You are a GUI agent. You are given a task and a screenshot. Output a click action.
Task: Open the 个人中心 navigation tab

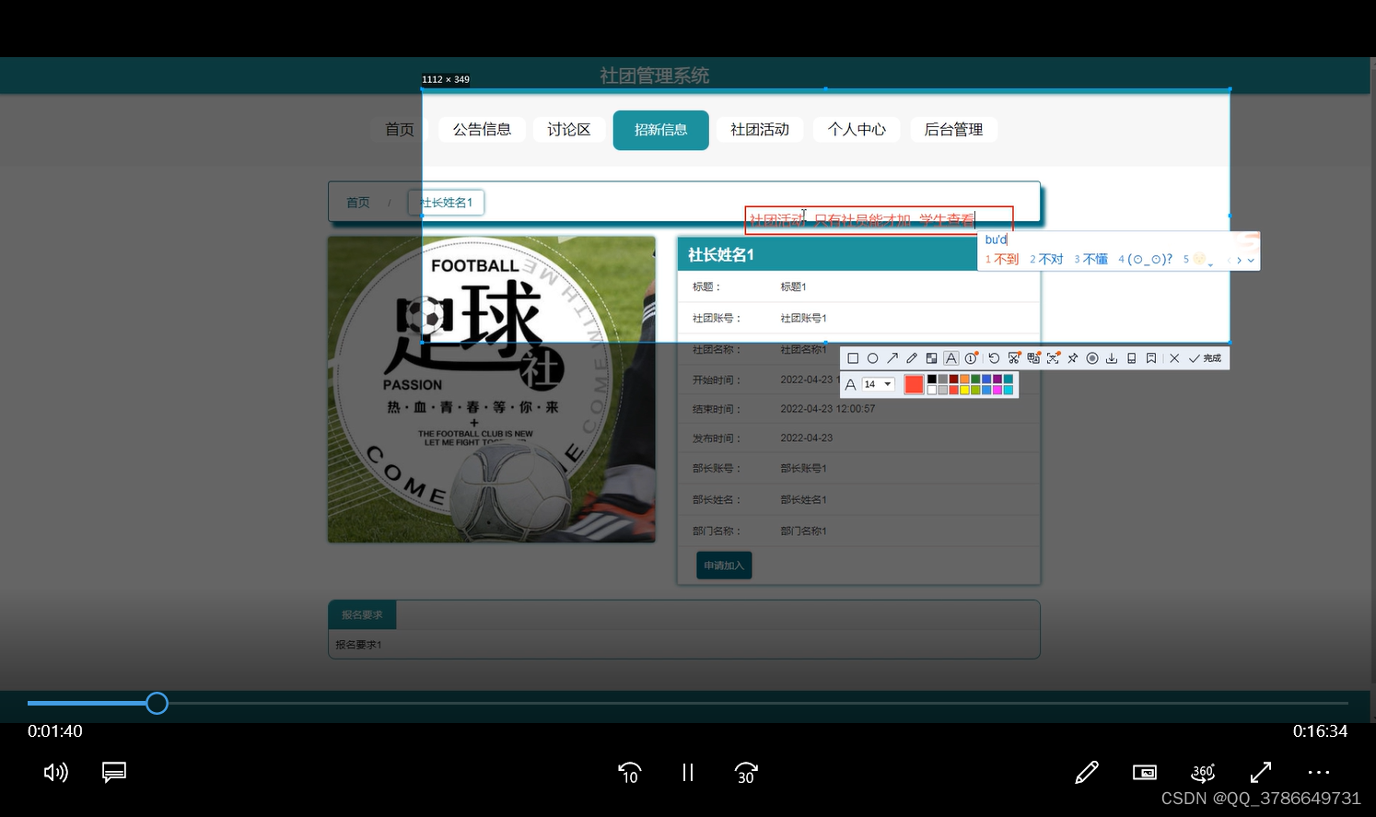point(857,130)
